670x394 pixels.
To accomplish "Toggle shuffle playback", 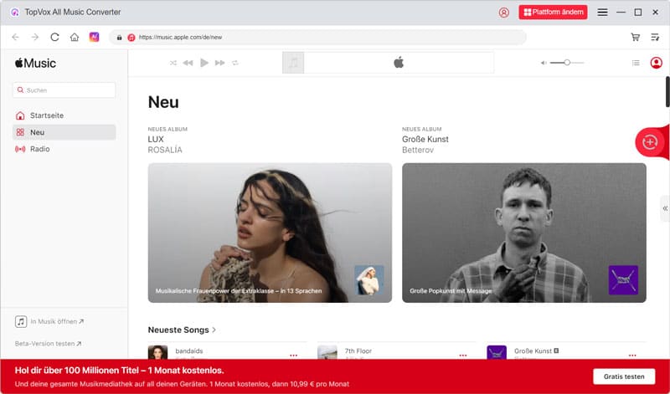I will tap(173, 63).
